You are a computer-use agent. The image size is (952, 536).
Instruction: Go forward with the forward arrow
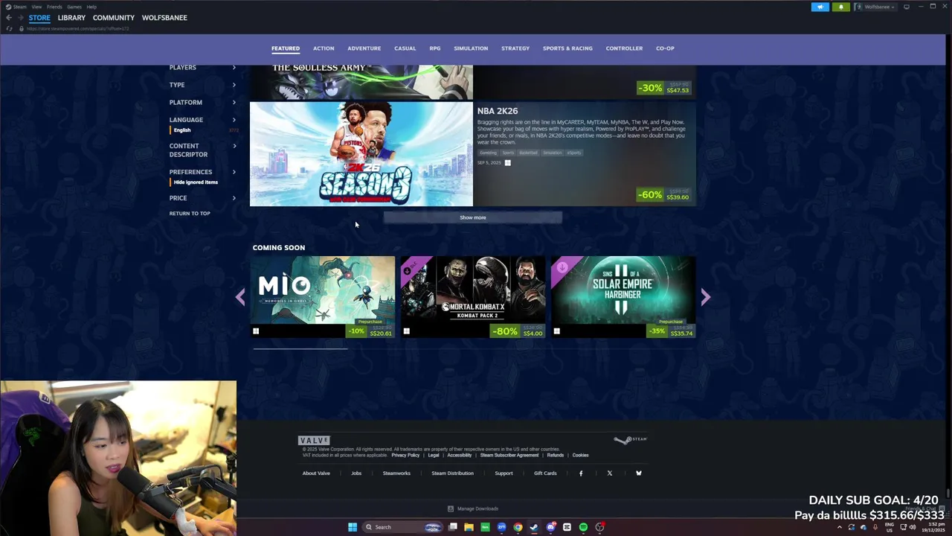pyautogui.click(x=20, y=18)
